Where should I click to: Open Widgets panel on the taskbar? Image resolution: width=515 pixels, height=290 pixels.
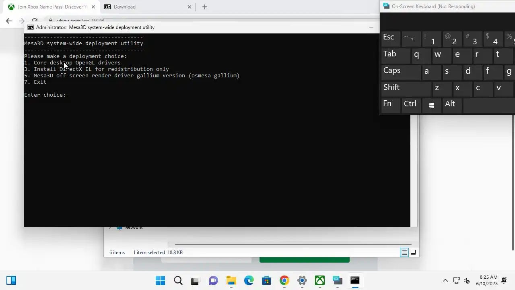point(11,280)
